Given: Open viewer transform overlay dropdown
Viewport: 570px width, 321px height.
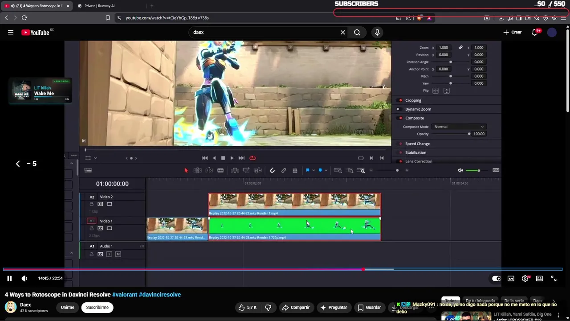Looking at the screenshot, I should [x=95, y=158].
